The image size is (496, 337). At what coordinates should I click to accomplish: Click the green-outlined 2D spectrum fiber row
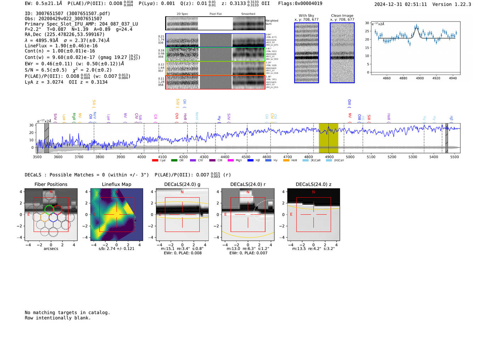(215, 54)
